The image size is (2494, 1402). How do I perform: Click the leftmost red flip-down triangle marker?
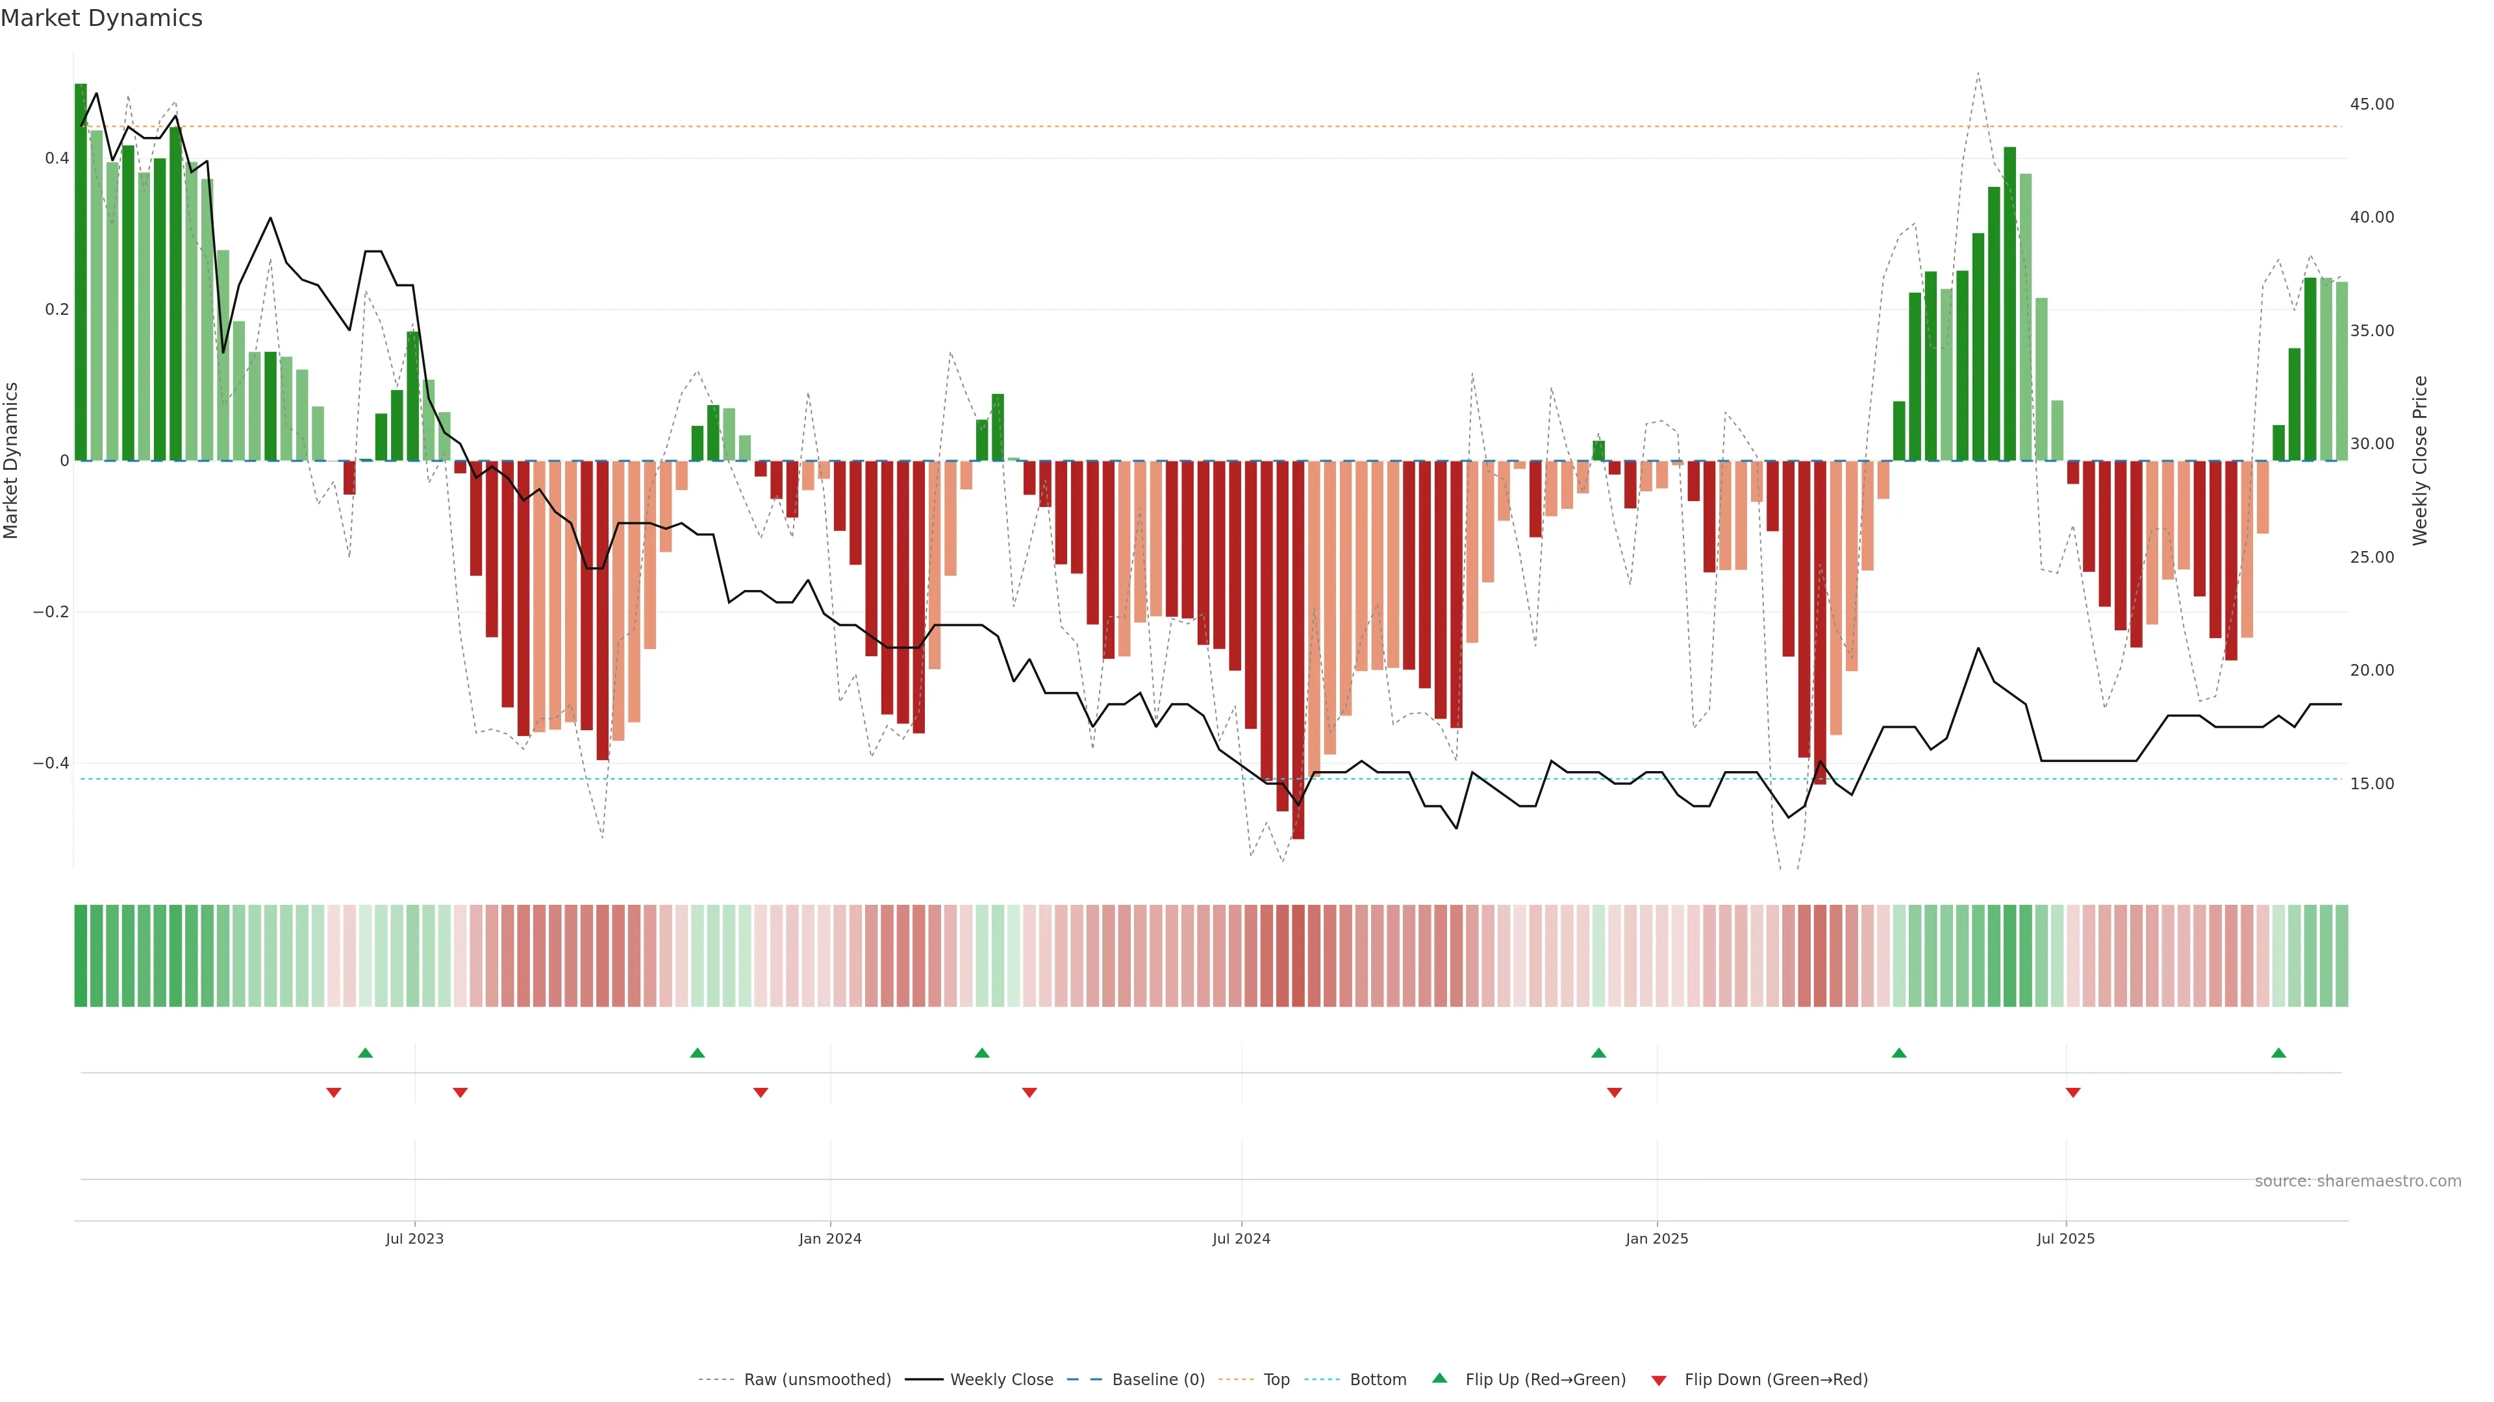pos(334,1092)
